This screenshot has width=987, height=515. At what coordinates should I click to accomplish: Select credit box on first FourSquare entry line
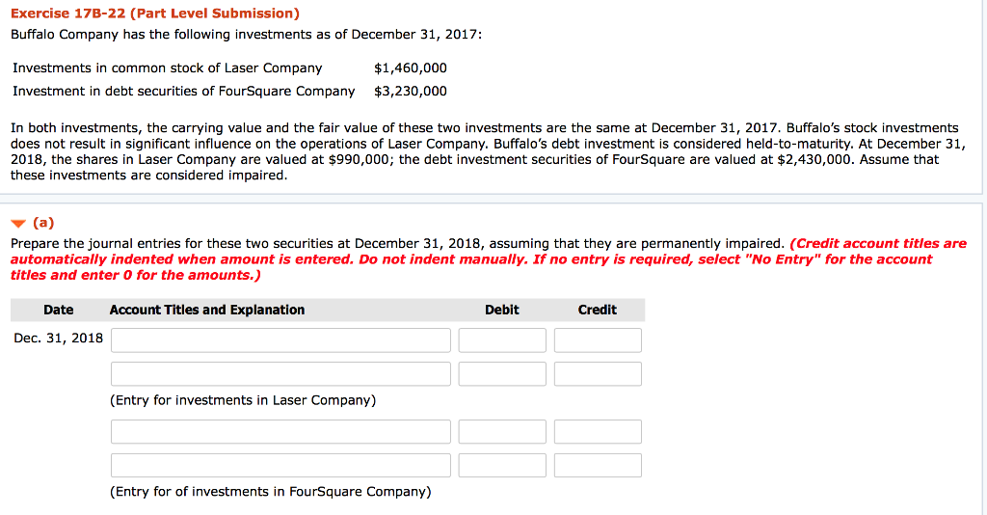598,432
